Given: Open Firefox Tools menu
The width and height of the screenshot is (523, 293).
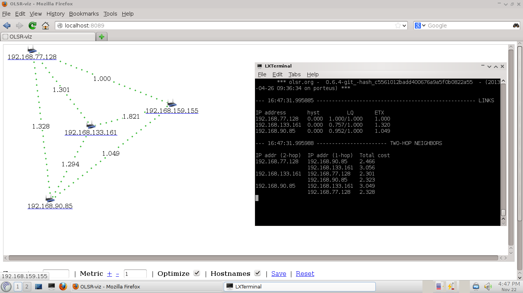Looking at the screenshot, I should coord(110,14).
